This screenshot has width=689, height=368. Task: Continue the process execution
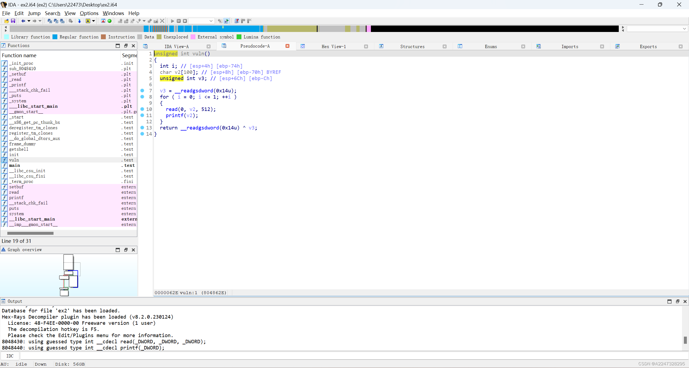coord(172,21)
